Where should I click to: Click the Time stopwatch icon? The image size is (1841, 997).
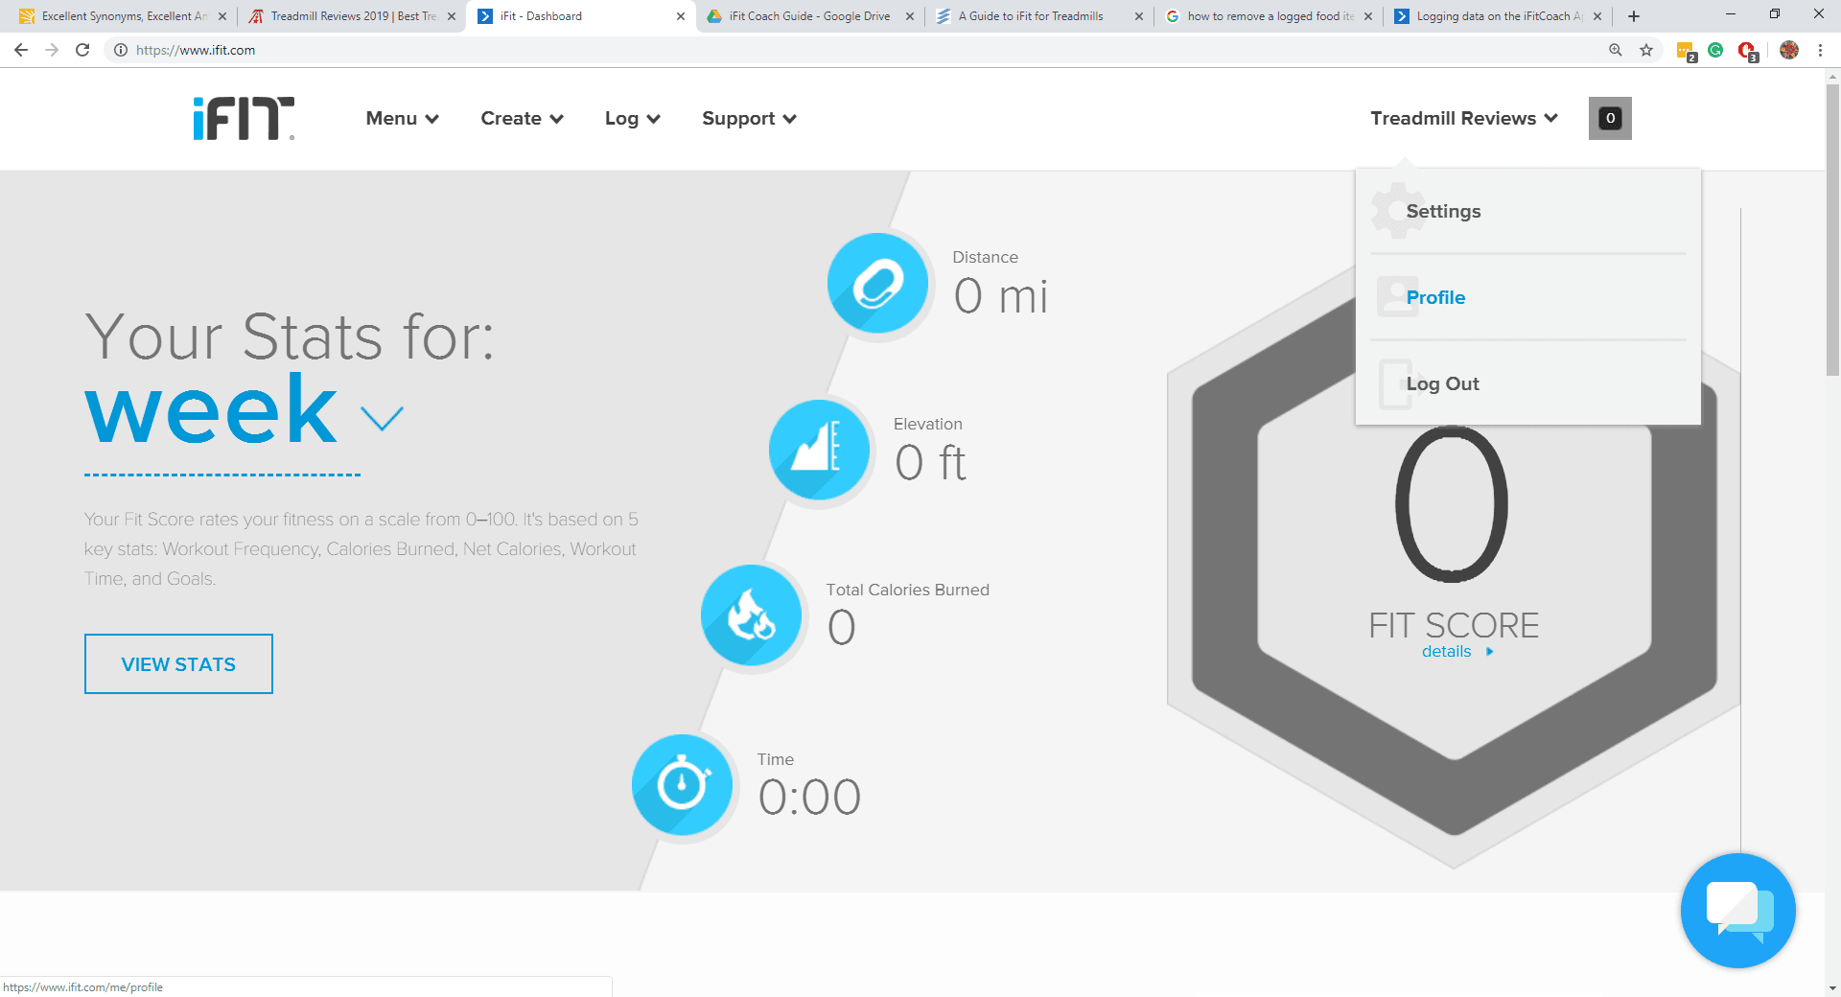[682, 784]
